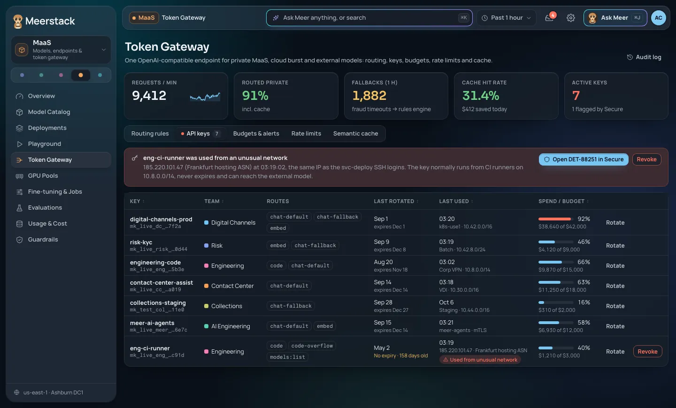The image size is (676, 408).
Task: Click the AC user avatar
Action: click(659, 18)
